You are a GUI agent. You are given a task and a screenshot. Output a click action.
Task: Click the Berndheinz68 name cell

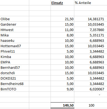click(15, 84)
